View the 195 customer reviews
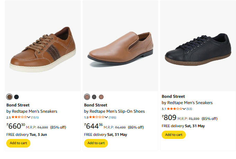This screenshot has height=159, width=236. 112,118
